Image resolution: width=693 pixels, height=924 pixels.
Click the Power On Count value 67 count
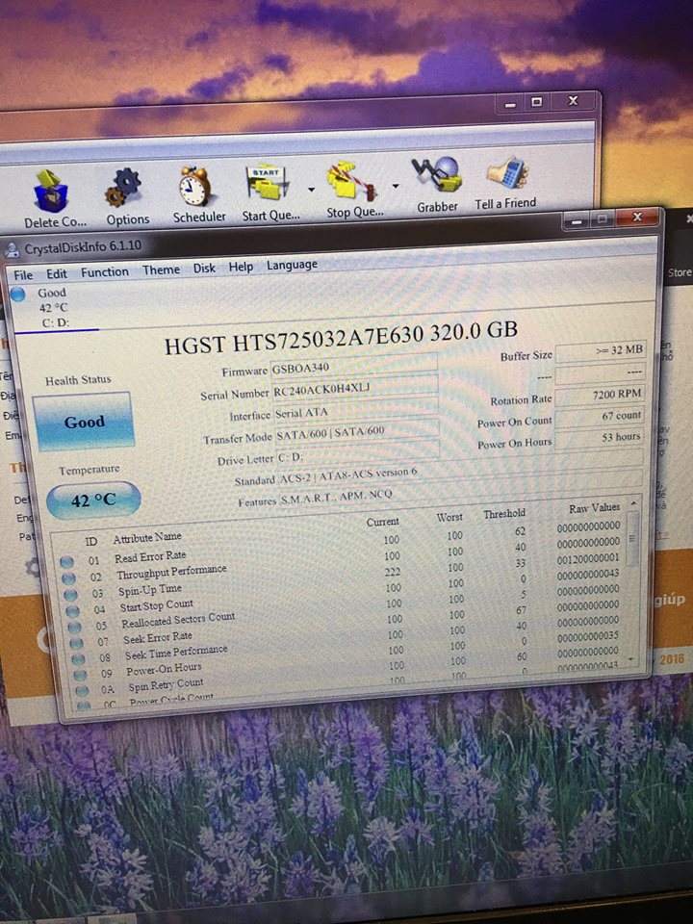coord(600,416)
